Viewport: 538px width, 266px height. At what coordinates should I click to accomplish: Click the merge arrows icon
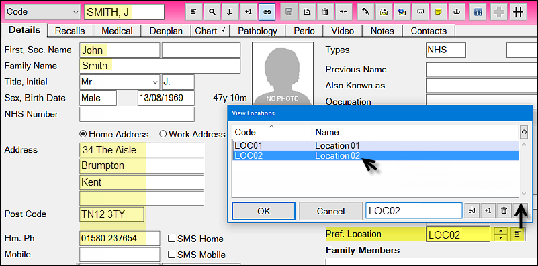point(343,12)
